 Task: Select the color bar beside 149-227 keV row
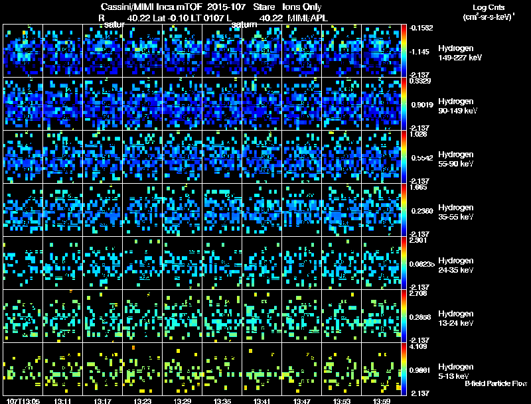[x=404, y=51]
